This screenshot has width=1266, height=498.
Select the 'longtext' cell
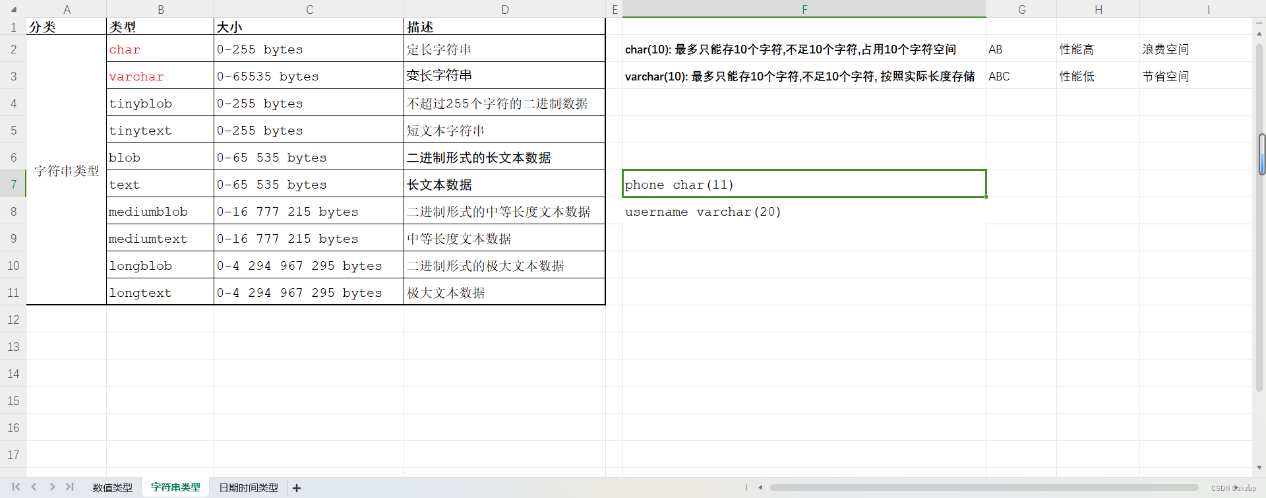(x=160, y=292)
